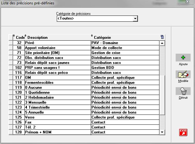Click the Modifie edit icon

coord(183,74)
